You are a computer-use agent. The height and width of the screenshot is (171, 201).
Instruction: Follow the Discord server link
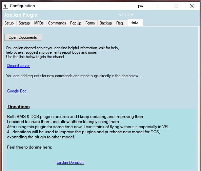tap(18, 66)
